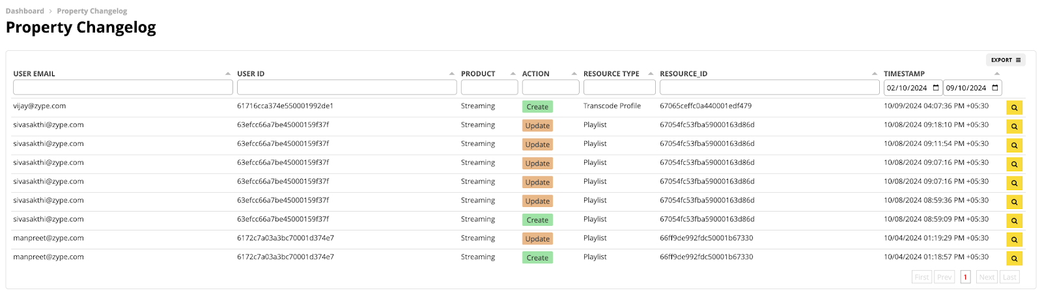Screen dimensions: 1042x293
Task: Open the Export menu
Action: pos(1006,60)
